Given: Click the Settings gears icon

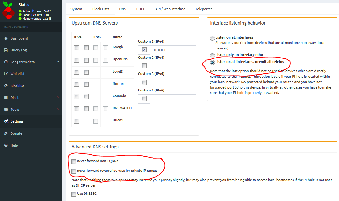Looking at the screenshot, I should [6, 121].
